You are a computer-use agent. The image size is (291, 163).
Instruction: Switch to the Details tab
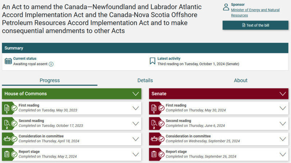(x=145, y=80)
